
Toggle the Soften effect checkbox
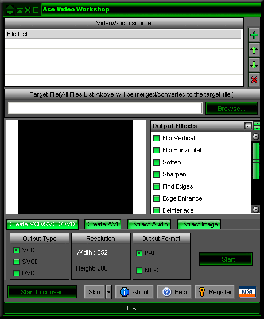click(x=156, y=162)
